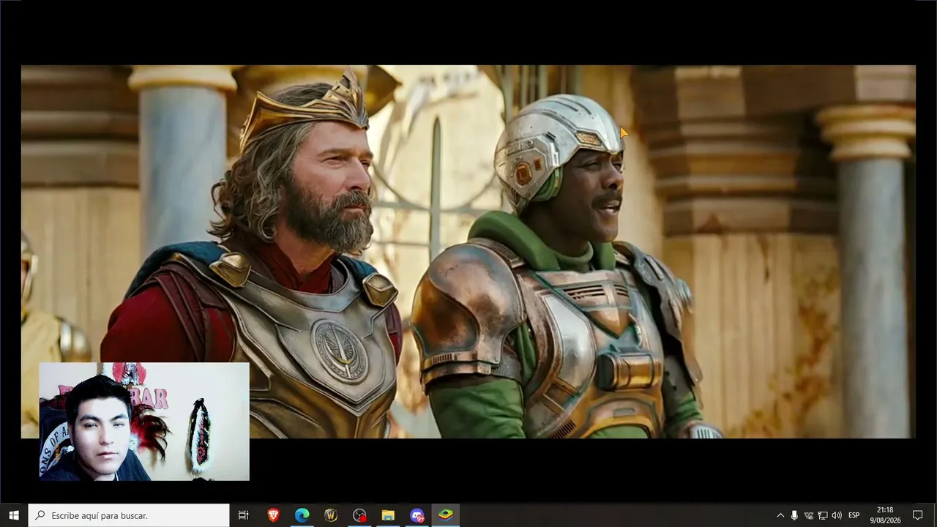Viewport: 937px width, 527px height.
Task: Click the cloud sync tray icon
Action: [x=809, y=515]
